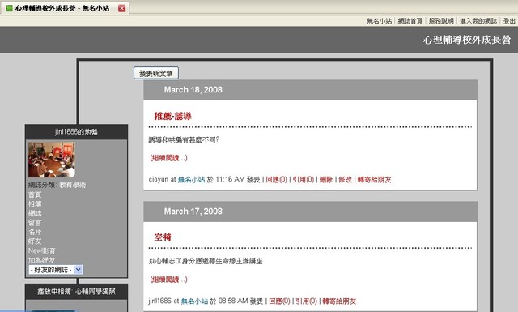Click 轉寄給朋友 on the March 17 post

(339, 301)
